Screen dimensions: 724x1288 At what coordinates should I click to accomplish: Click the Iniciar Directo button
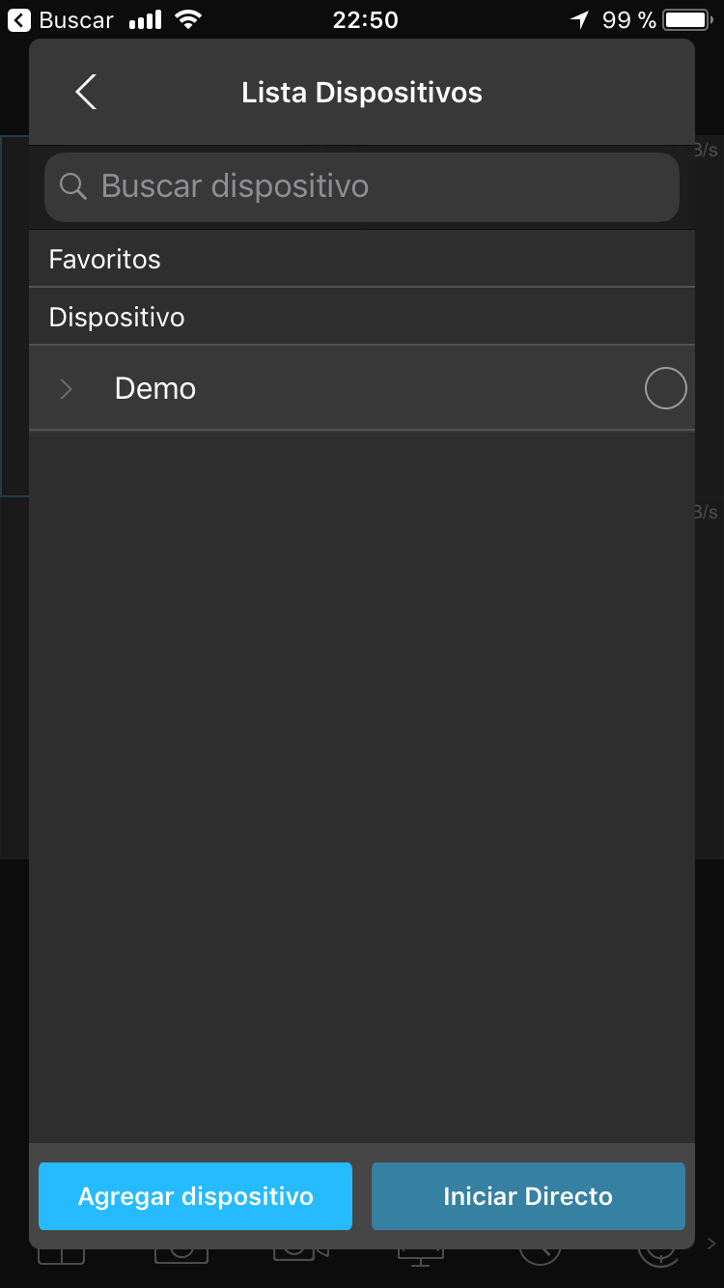click(528, 1196)
